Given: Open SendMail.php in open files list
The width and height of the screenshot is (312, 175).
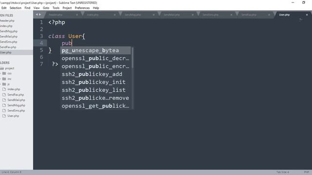Looking at the screenshot, I should point(9,36).
